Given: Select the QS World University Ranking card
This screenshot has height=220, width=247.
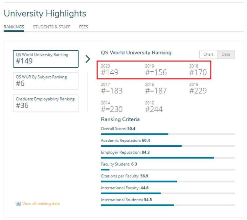Looking at the screenshot, I should pyautogui.click(x=46, y=59).
